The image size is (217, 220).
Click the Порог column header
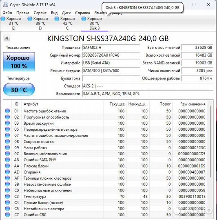point(161,104)
